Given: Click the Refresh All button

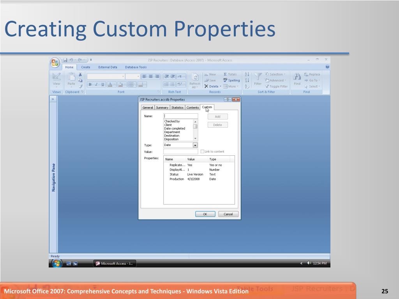Looking at the screenshot, I should pos(195,81).
